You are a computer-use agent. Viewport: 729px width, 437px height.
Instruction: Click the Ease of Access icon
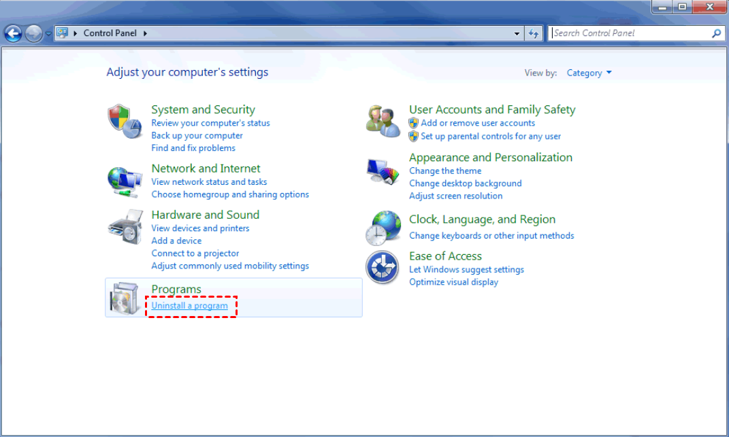coord(383,267)
